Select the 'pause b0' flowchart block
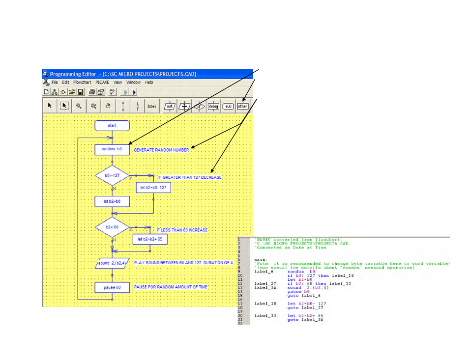This screenshot has width=469, height=362. tap(112, 287)
